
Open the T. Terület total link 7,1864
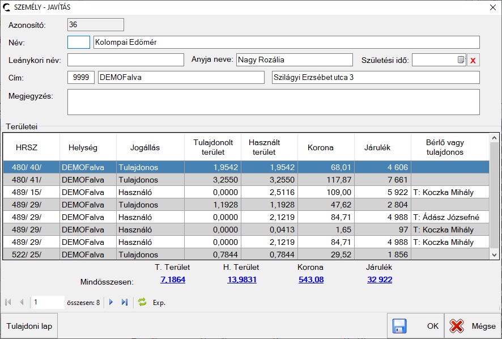click(173, 279)
